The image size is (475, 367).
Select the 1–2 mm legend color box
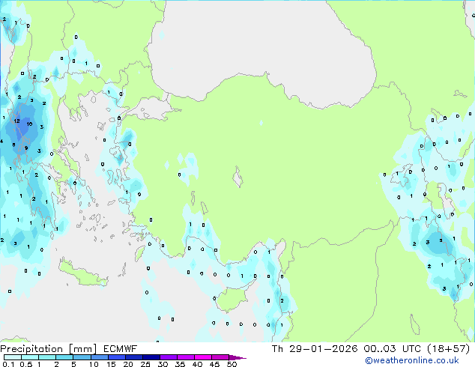click(47, 357)
